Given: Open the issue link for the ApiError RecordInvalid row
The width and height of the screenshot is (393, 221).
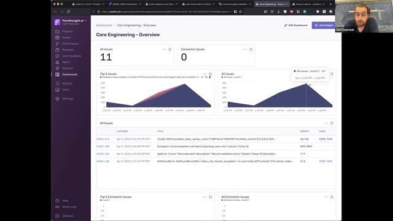Looking at the screenshot, I should 103,154.
